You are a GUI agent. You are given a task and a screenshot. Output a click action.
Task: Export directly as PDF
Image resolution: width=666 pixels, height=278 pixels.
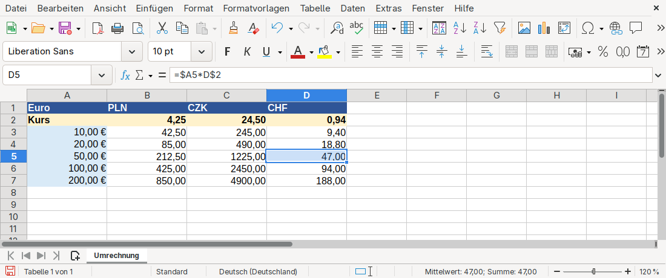click(x=98, y=28)
